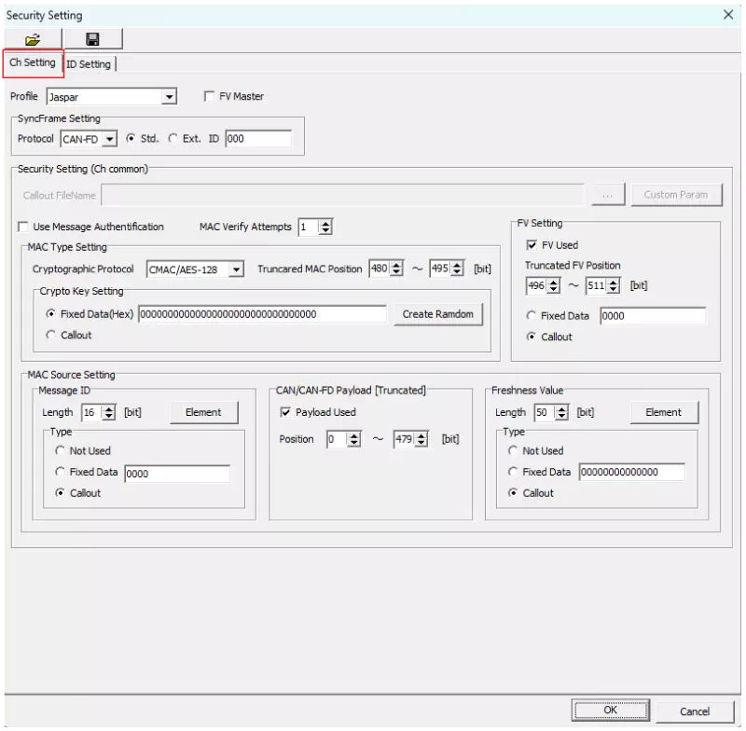The width and height of the screenshot is (746, 731).
Task: Select Not Used for Message ID type
Action: tap(61, 450)
